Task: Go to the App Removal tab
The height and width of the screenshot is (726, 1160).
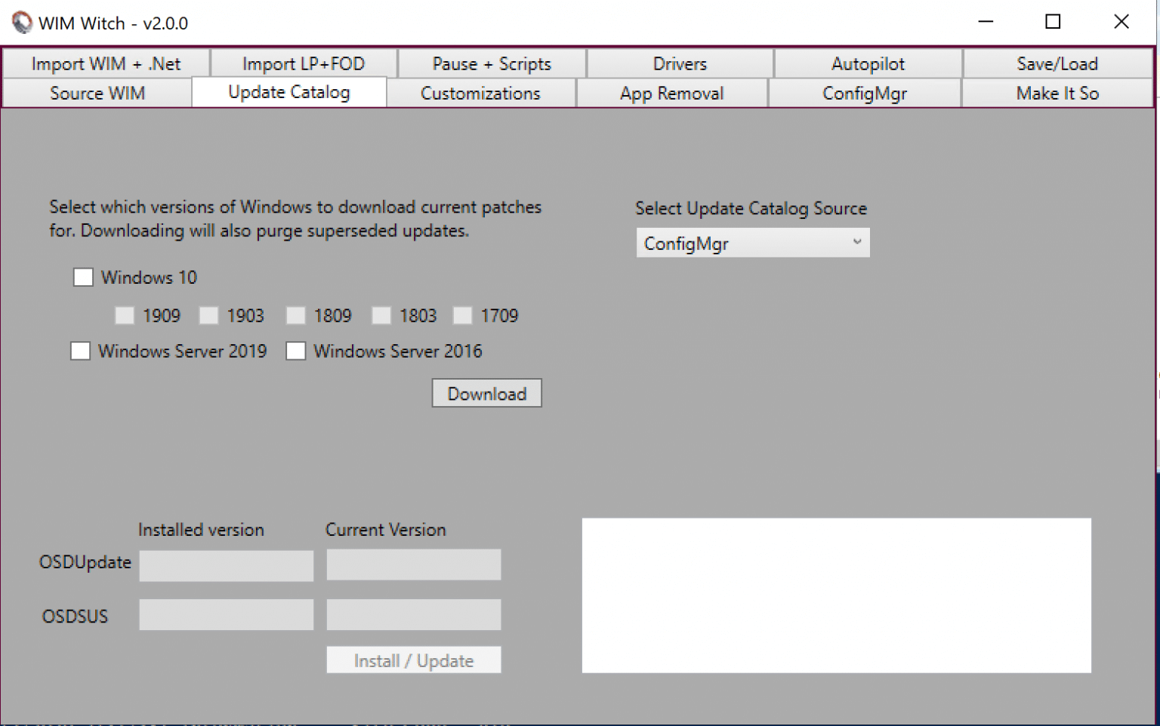Action: point(671,94)
